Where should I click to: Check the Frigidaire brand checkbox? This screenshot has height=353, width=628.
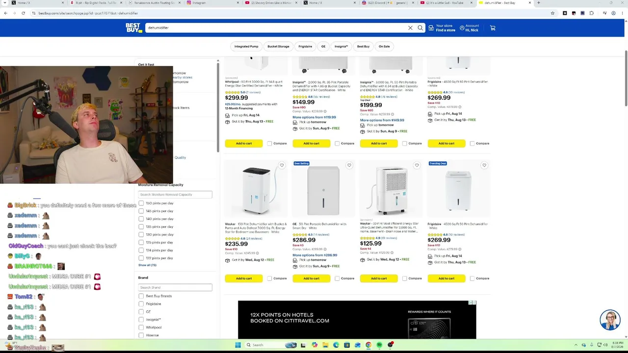tap(141, 304)
